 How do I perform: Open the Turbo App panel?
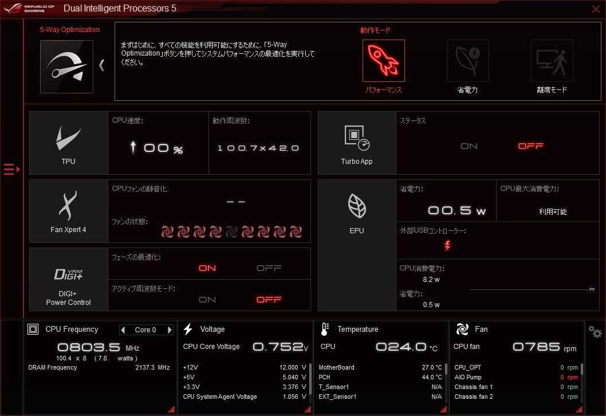click(x=357, y=143)
